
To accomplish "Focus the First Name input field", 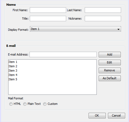I will coord(48,10).
